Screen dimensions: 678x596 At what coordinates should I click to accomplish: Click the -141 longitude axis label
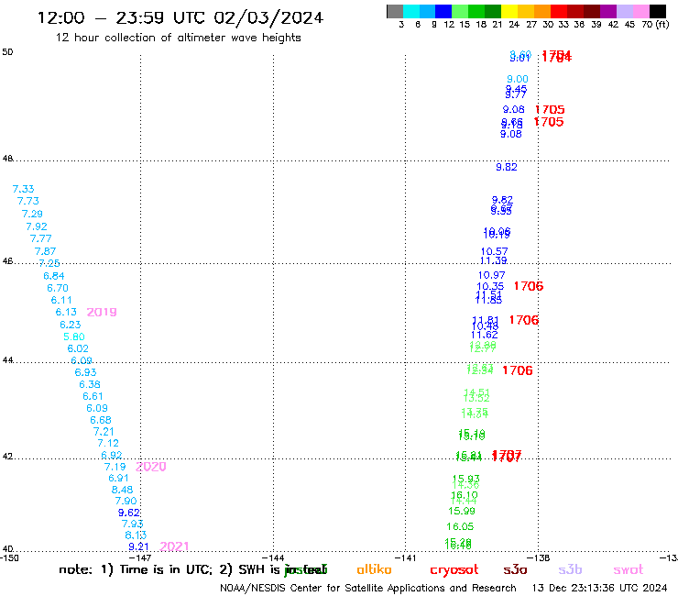[405, 557]
